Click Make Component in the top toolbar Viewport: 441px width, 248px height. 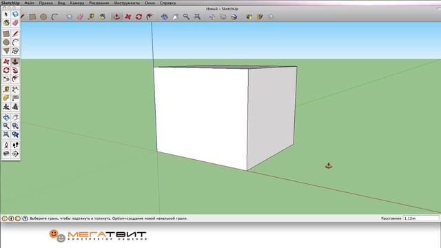(69, 17)
